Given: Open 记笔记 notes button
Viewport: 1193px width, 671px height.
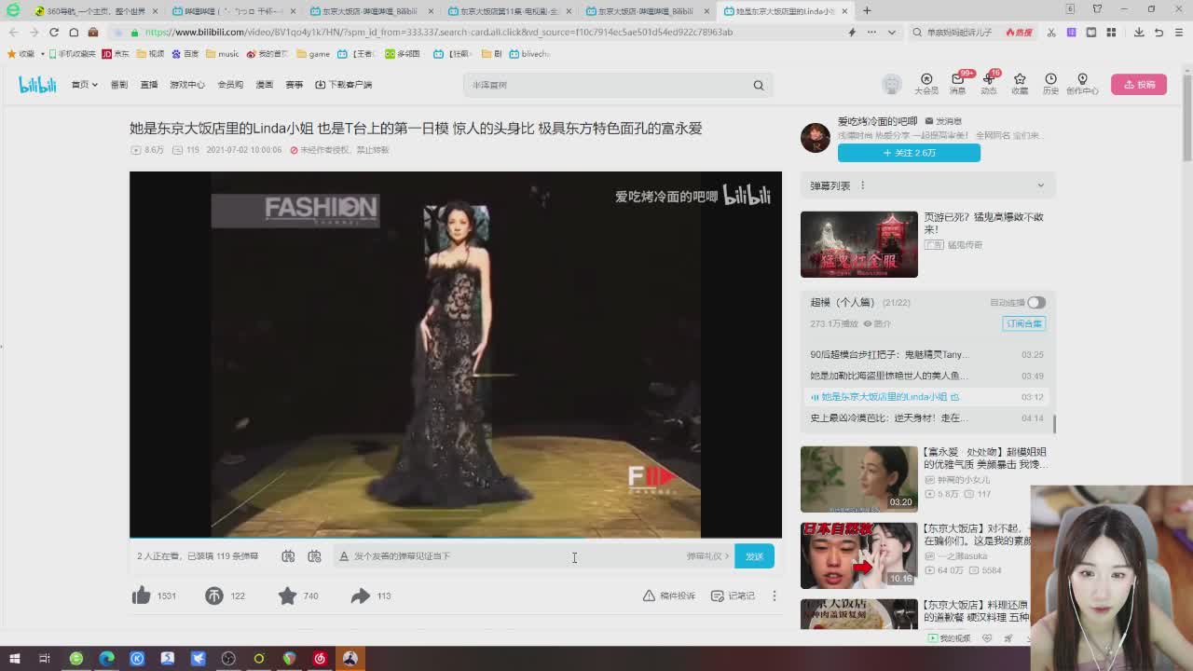Looking at the screenshot, I should pyautogui.click(x=733, y=596).
